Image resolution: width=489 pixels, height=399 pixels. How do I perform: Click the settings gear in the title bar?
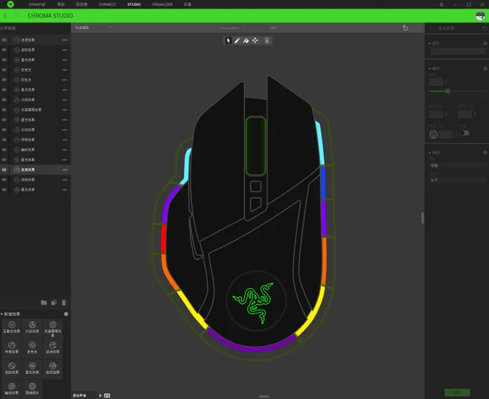(441, 5)
